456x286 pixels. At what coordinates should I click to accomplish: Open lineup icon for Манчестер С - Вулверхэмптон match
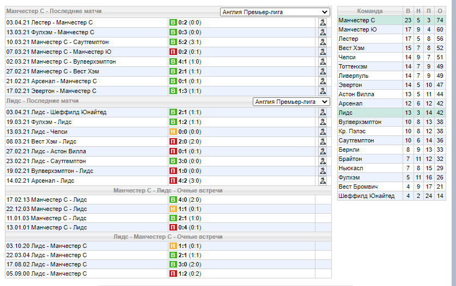click(323, 61)
